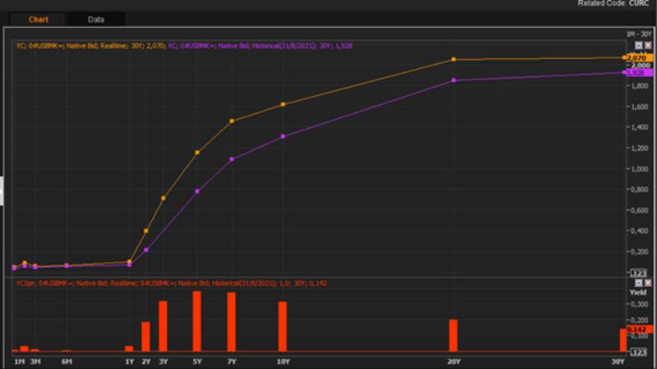Click the 1M - 30Y range label

tap(637, 33)
